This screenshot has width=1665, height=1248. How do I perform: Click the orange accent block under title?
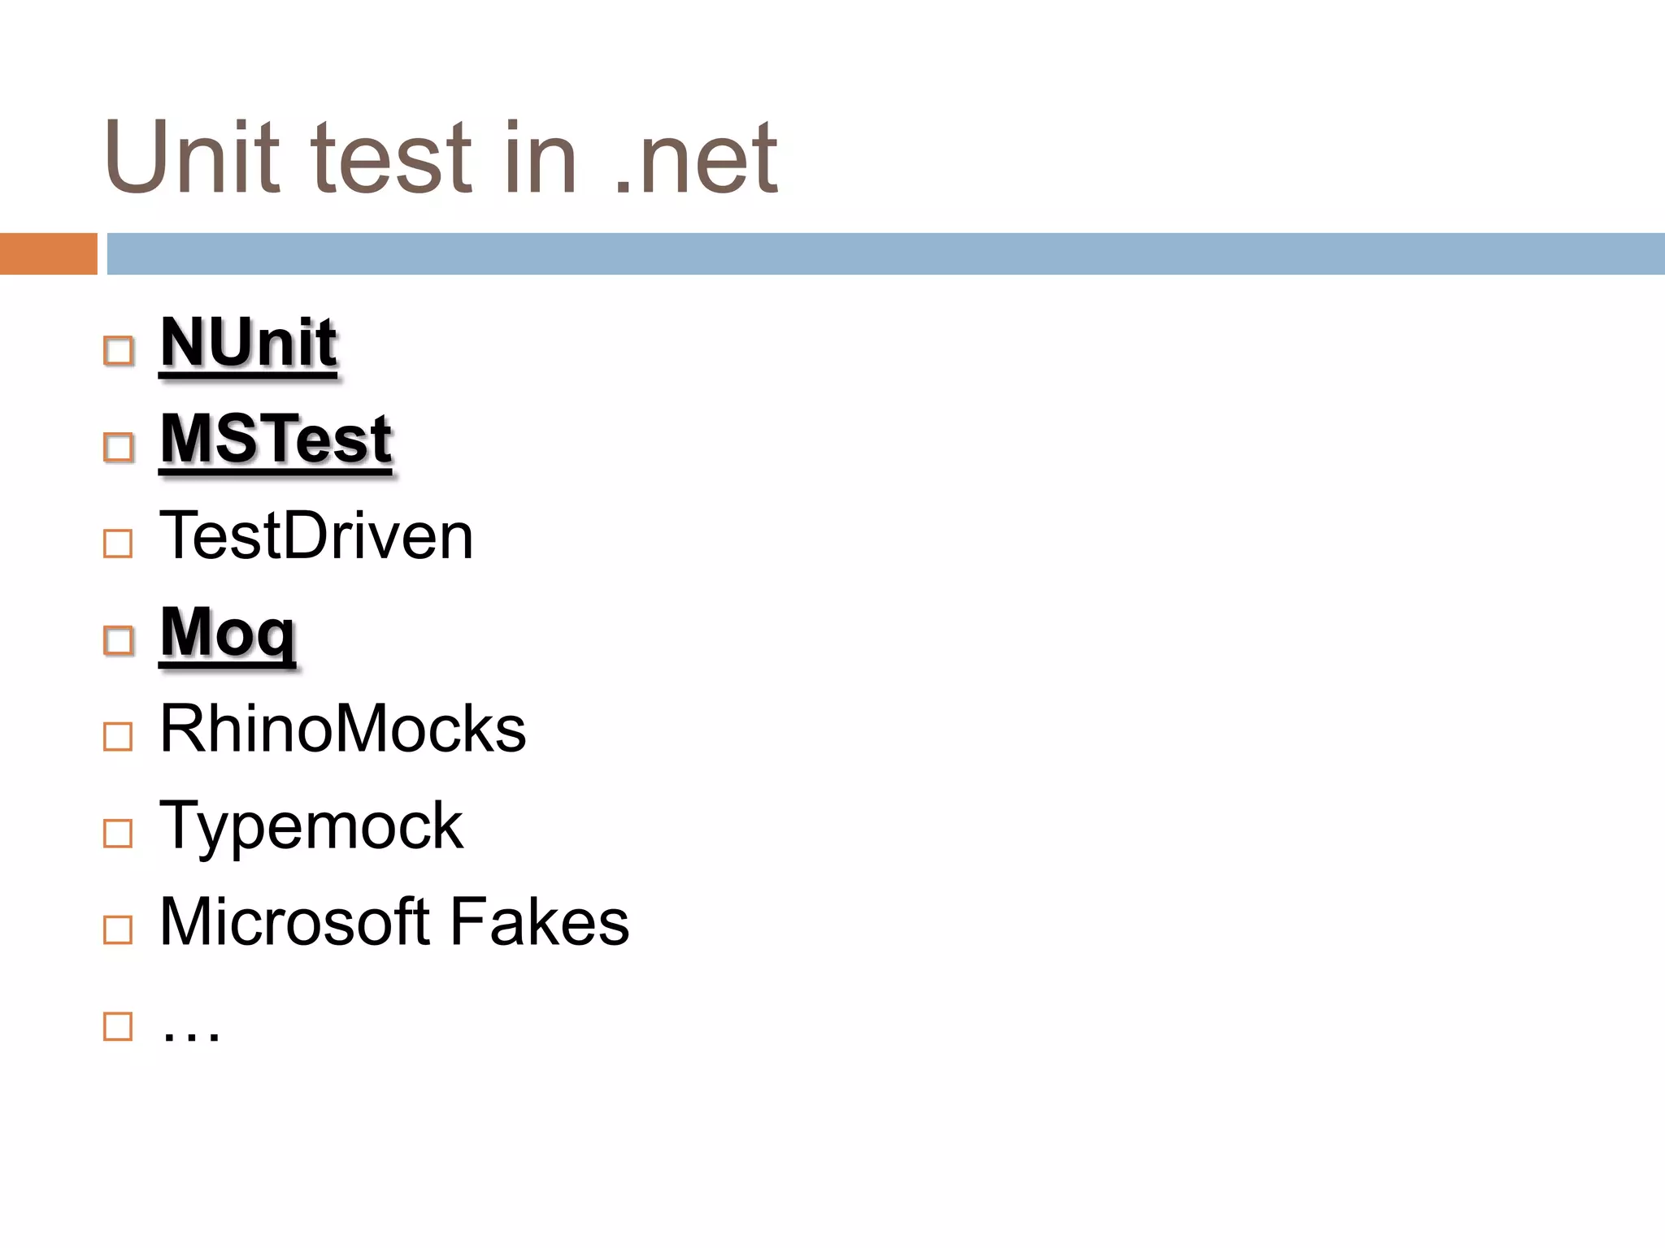49,253
